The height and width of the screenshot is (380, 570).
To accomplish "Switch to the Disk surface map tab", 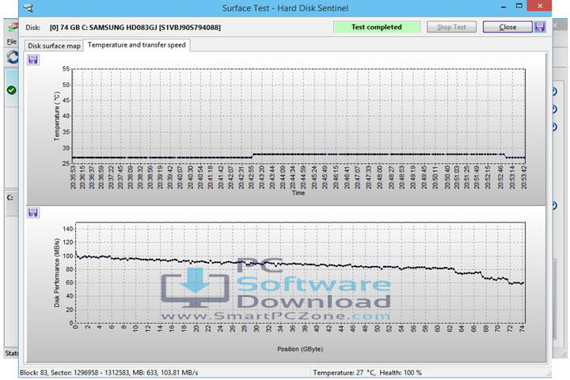I will tap(54, 46).
